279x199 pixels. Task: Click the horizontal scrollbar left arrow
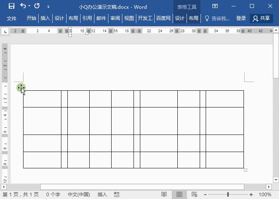point(4,187)
